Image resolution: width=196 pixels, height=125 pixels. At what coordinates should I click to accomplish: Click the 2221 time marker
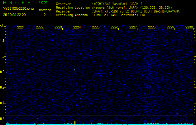coord(21,27)
